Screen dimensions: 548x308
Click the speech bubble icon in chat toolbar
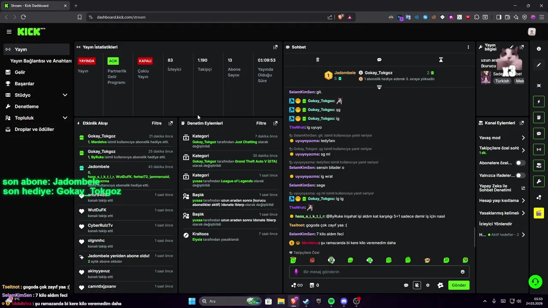click(x=379, y=60)
